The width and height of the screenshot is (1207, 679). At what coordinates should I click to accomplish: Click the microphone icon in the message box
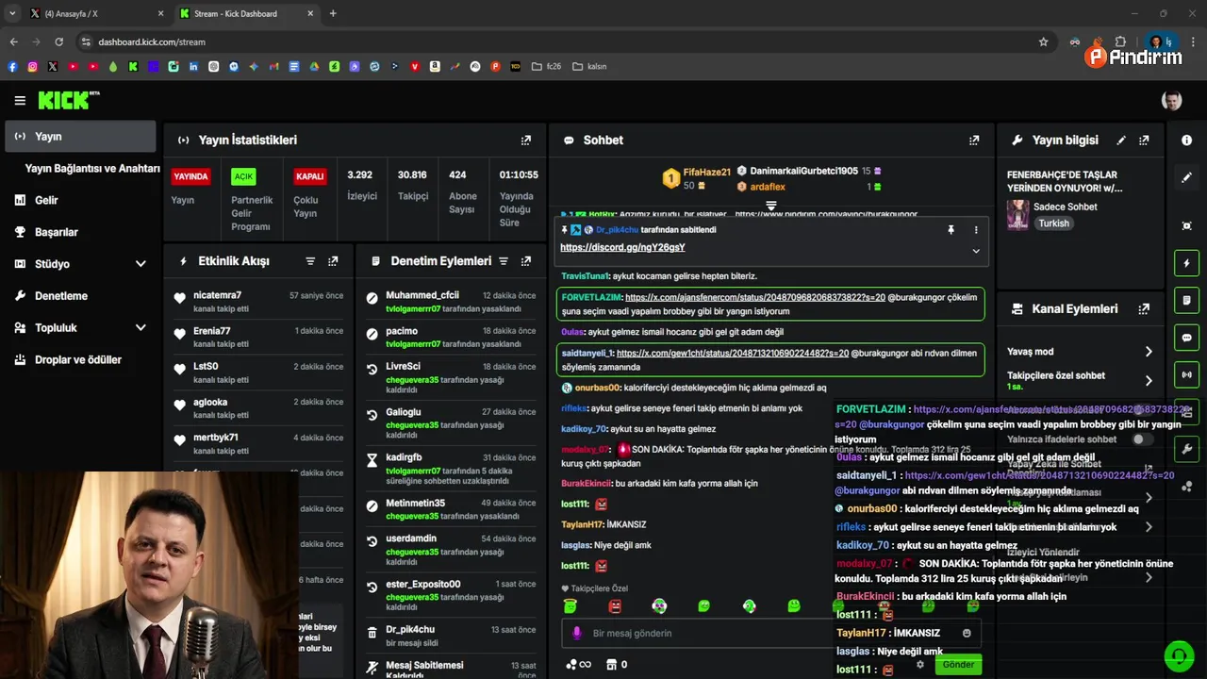pyautogui.click(x=576, y=633)
